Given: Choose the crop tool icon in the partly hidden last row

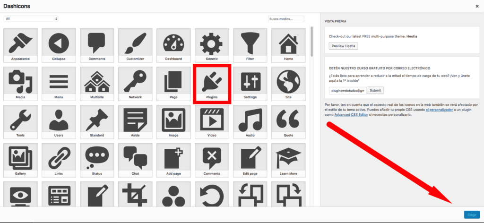Looking at the screenshot, I should coord(135,194).
